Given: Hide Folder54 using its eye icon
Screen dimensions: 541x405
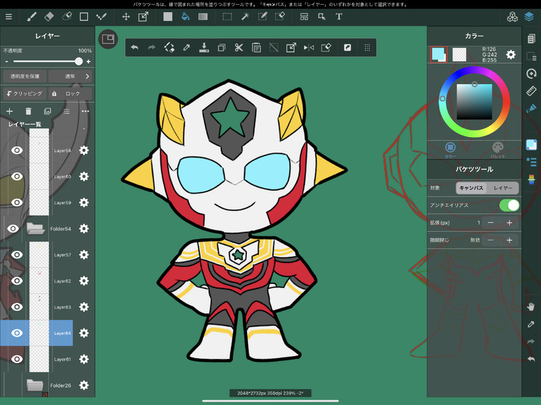Looking at the screenshot, I should point(13,229).
